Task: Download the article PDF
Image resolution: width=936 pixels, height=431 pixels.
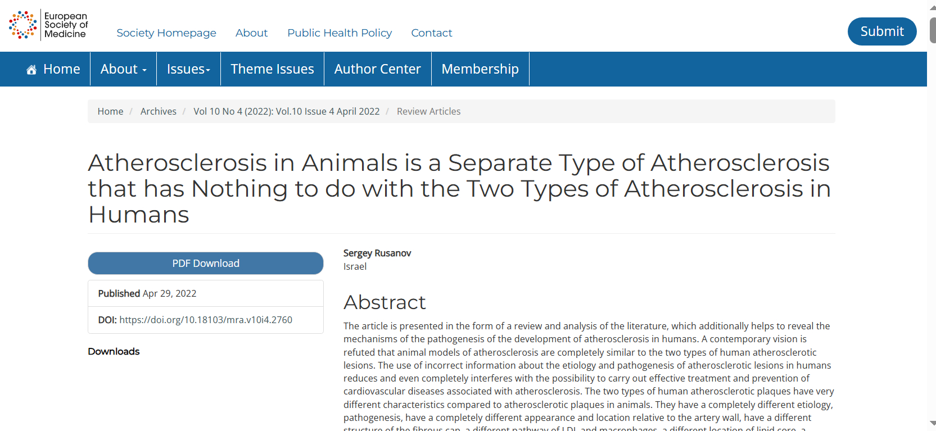Action: point(206,263)
